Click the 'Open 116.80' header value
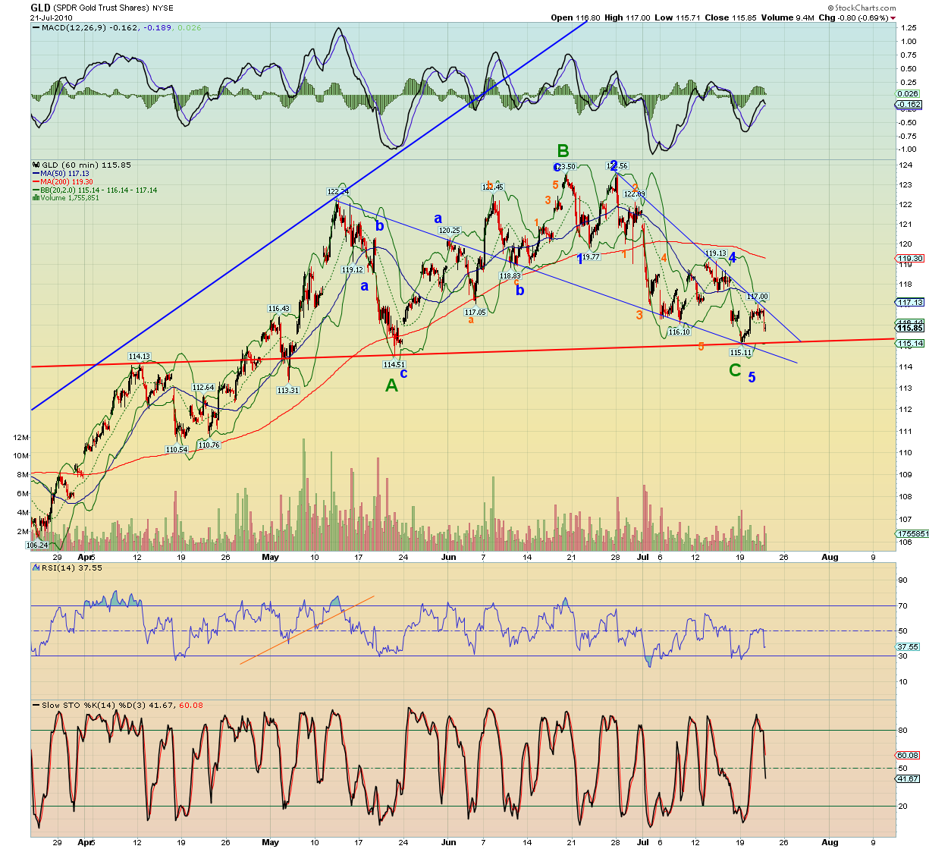The image size is (929, 849). 576,17
